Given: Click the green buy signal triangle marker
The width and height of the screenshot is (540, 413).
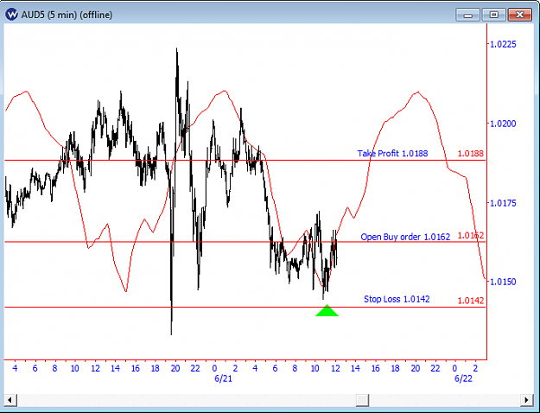Looking at the screenshot, I should point(327,310).
